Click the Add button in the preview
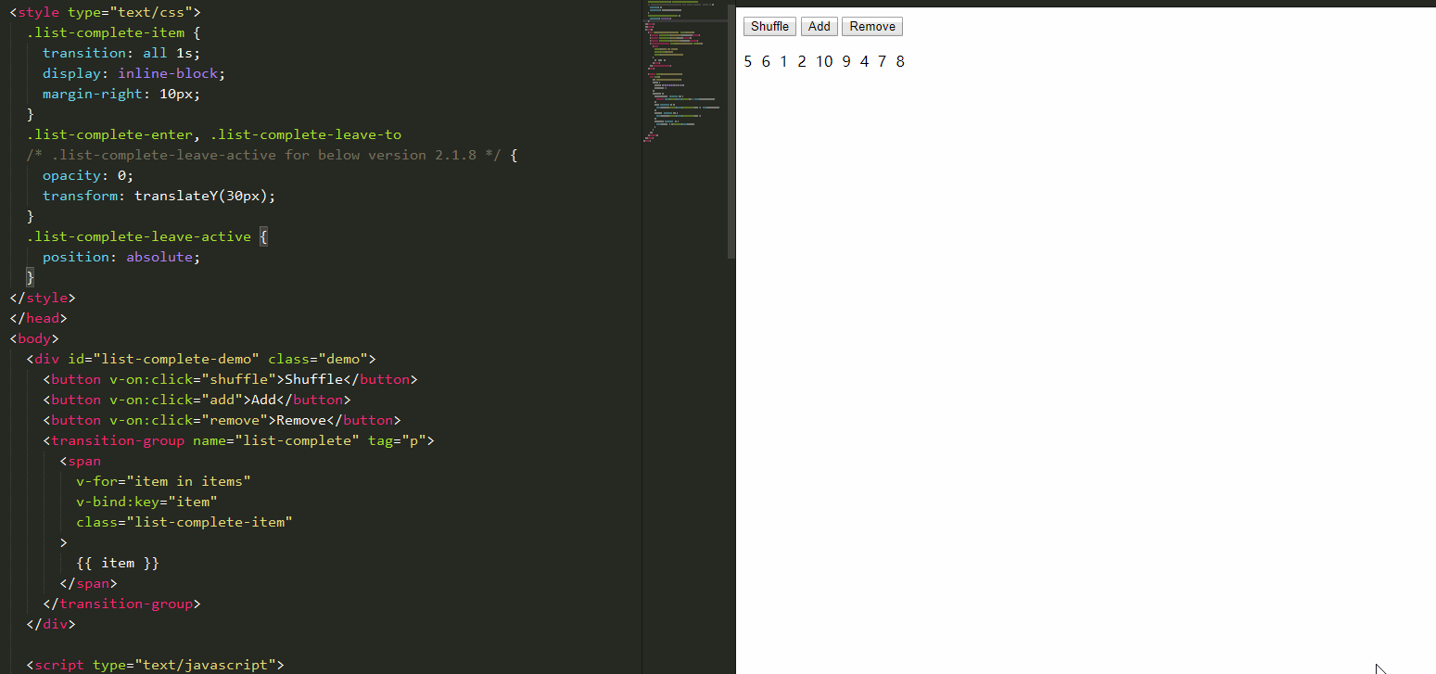The width and height of the screenshot is (1436, 674). 819,27
